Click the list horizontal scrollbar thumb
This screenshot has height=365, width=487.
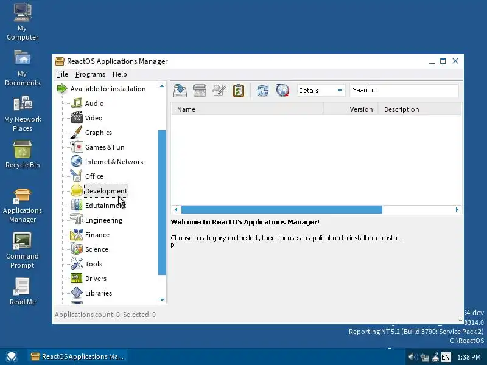[282, 209]
